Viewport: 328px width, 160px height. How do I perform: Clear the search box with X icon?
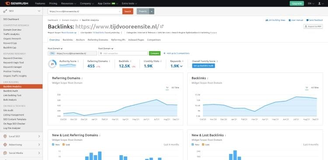[x=119, y=11]
